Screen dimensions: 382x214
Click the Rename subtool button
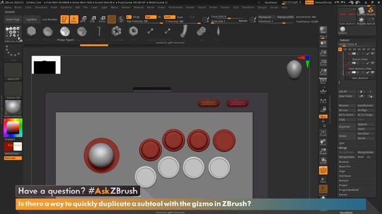click(347, 106)
